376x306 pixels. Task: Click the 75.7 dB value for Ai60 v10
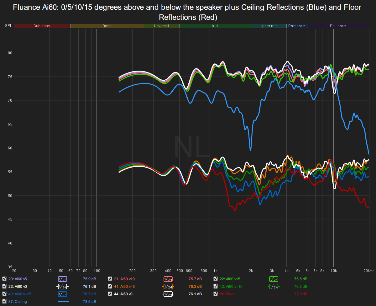tap(195, 279)
